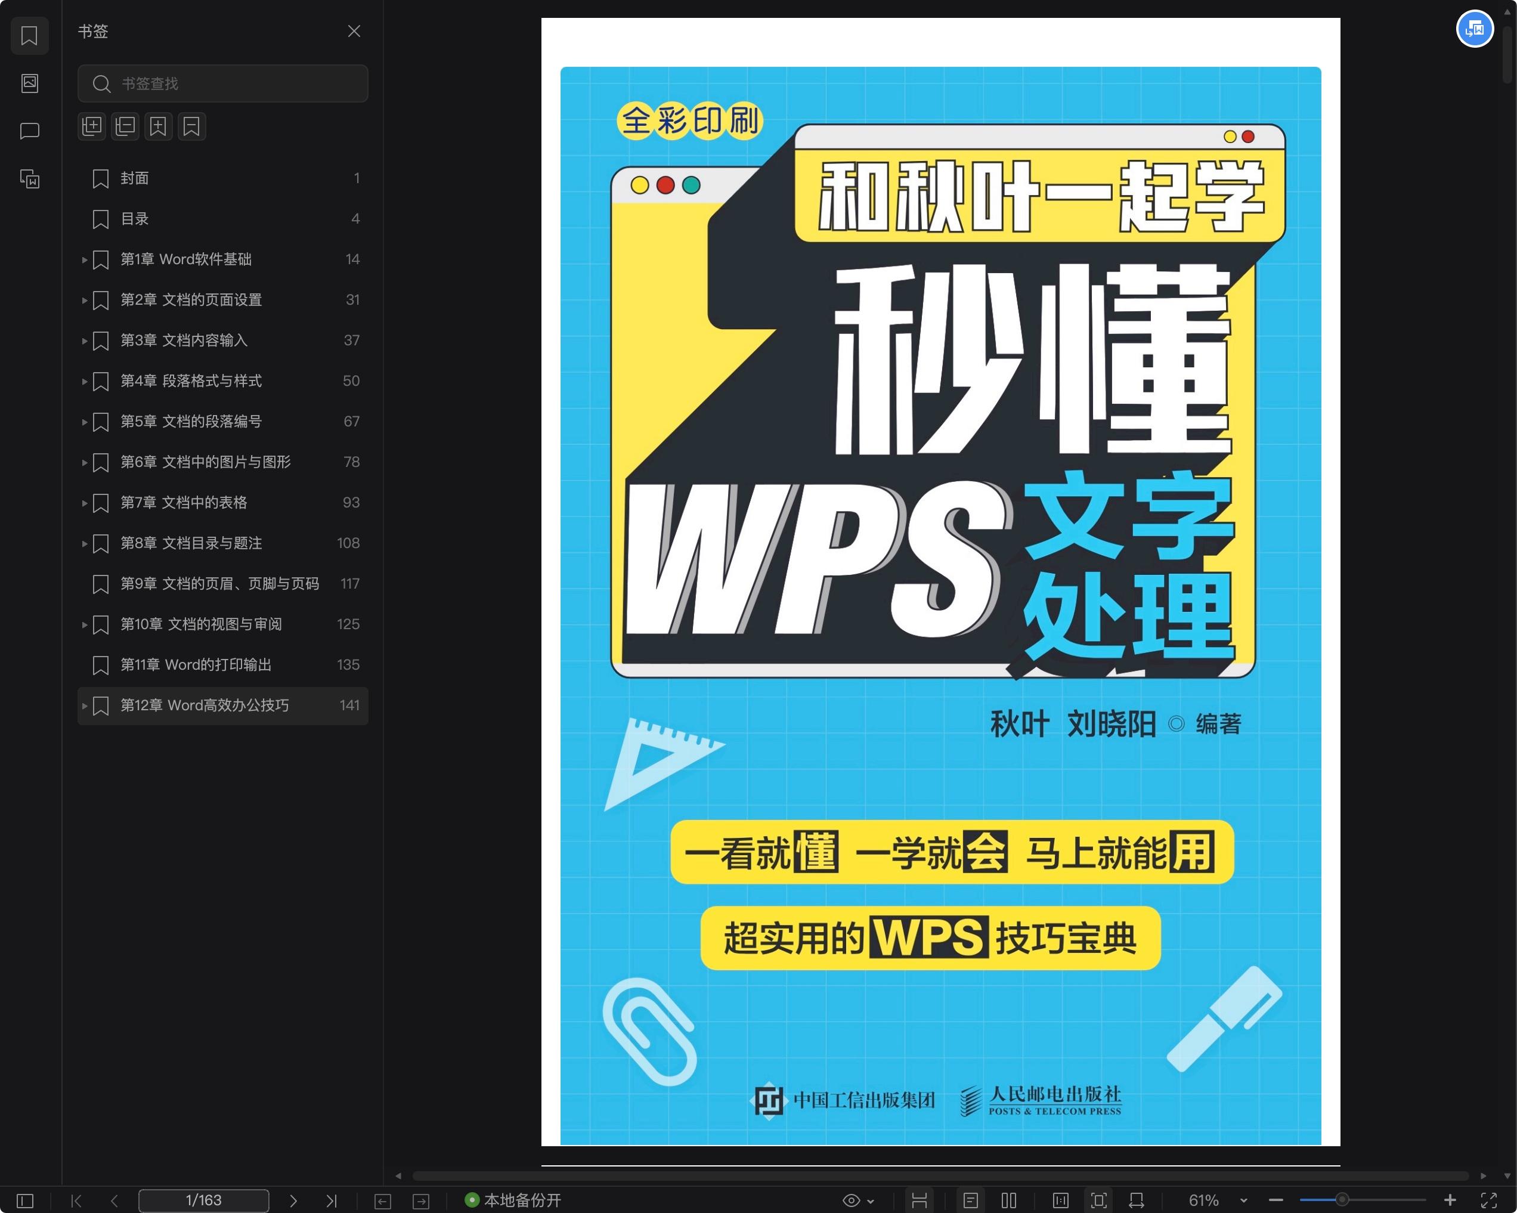
Task: Select the 第1章 Word软件基础 bookmark
Action: tap(222, 259)
